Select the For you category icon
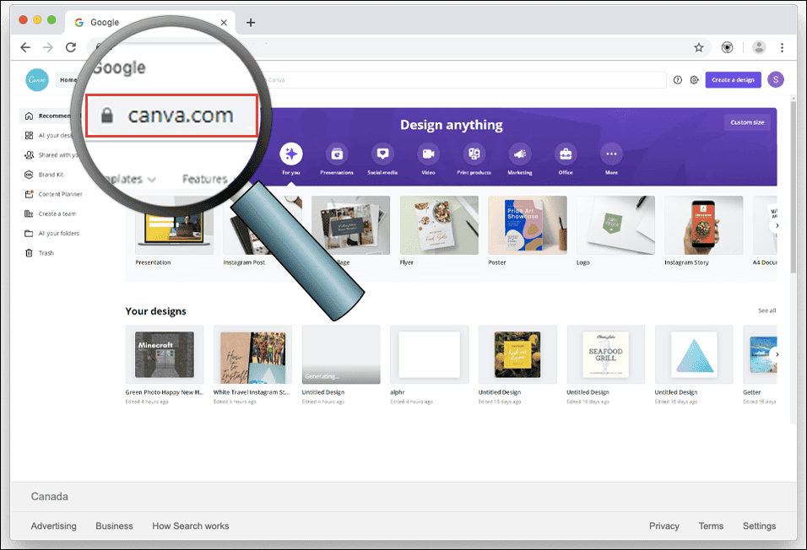The image size is (807, 550). (x=290, y=155)
